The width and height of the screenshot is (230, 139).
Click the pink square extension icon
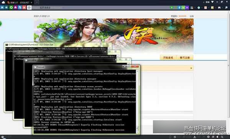[205, 8]
